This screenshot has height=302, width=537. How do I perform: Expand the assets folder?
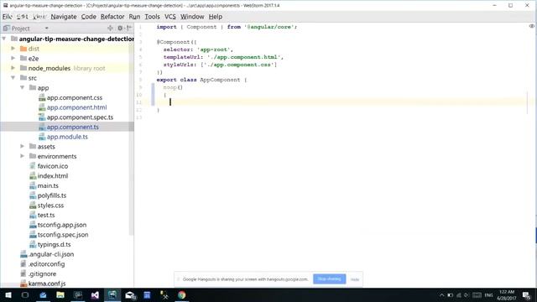(23, 146)
